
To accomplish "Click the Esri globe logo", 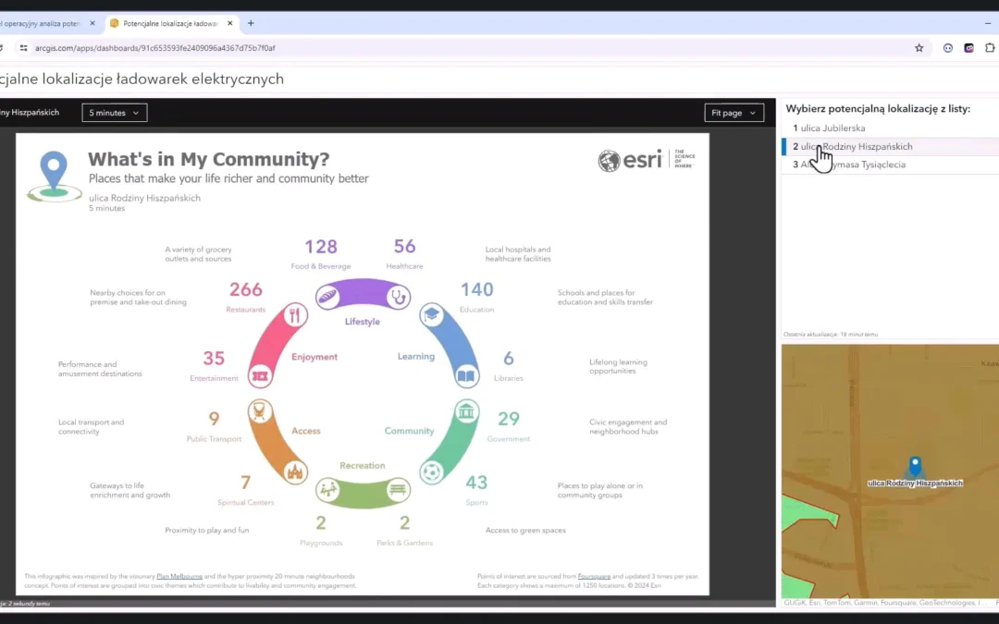I will tap(609, 161).
